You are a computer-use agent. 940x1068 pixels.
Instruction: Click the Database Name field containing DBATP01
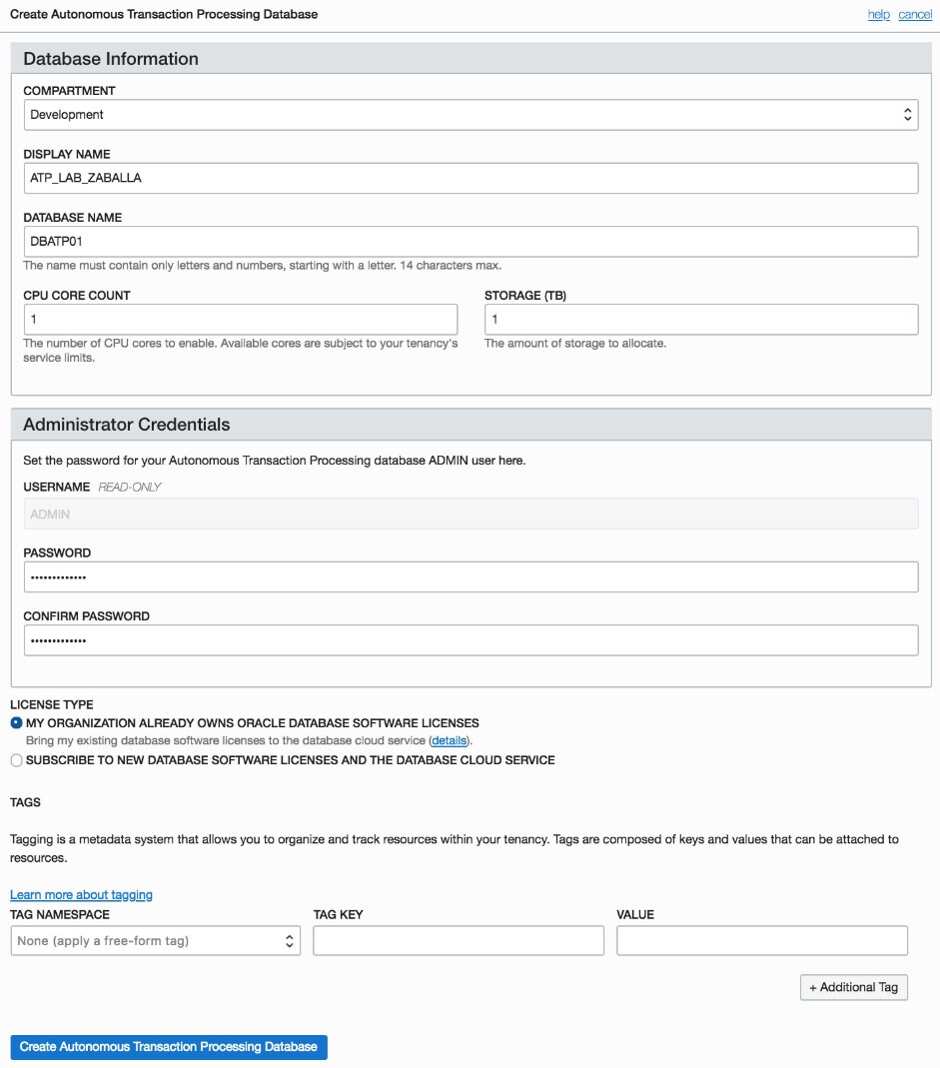470,242
